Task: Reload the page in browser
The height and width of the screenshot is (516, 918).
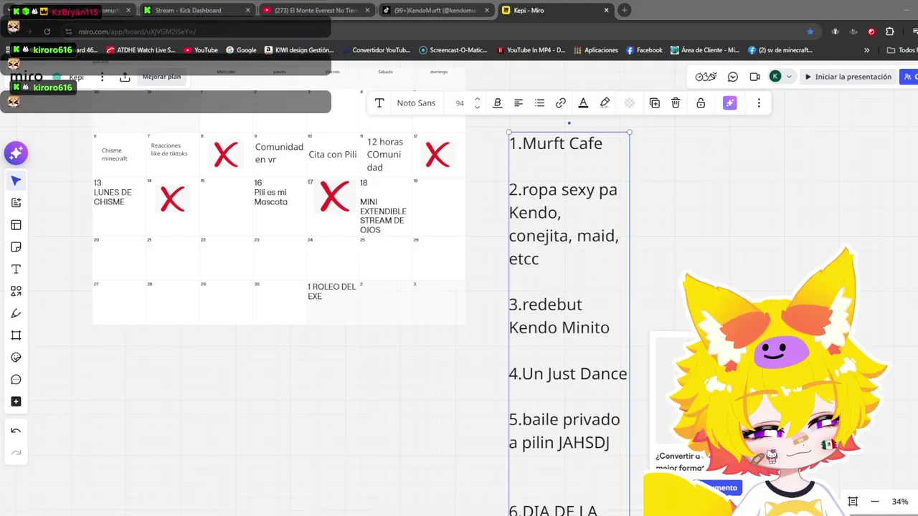Action: (47, 32)
